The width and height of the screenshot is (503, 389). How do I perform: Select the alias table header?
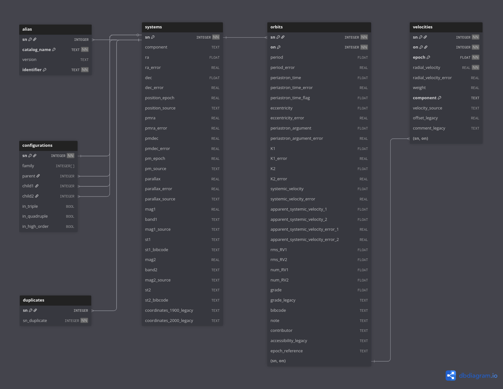pos(55,29)
